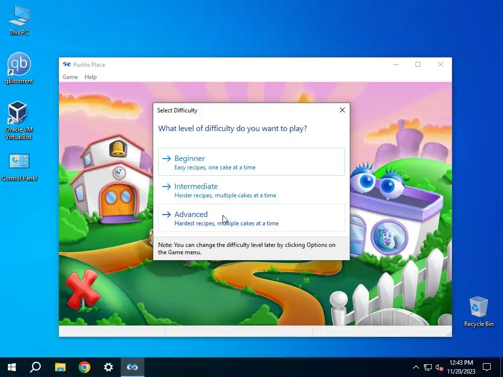Viewport: 503px width, 377px height.
Task: Open the clock and date flyout
Action: pyautogui.click(x=461, y=367)
